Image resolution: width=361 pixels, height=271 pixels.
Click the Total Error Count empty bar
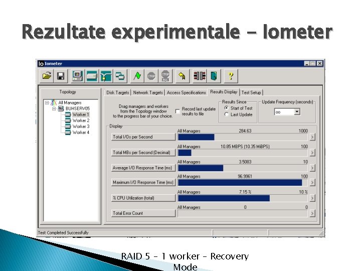point(243,213)
